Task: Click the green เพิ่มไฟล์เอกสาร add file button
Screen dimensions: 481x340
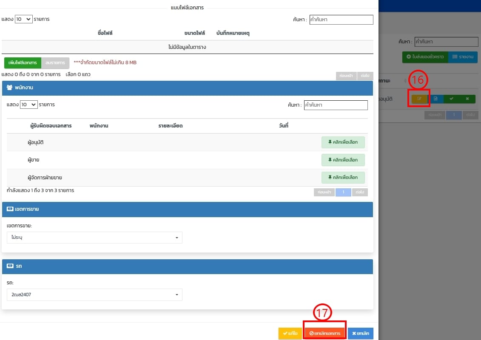Action: point(23,62)
